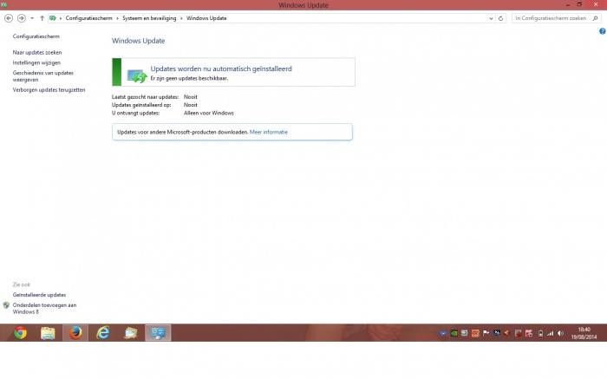Click Laatst gezocht naar updates label
Image resolution: width=607 pixels, height=379 pixels.
coord(145,97)
